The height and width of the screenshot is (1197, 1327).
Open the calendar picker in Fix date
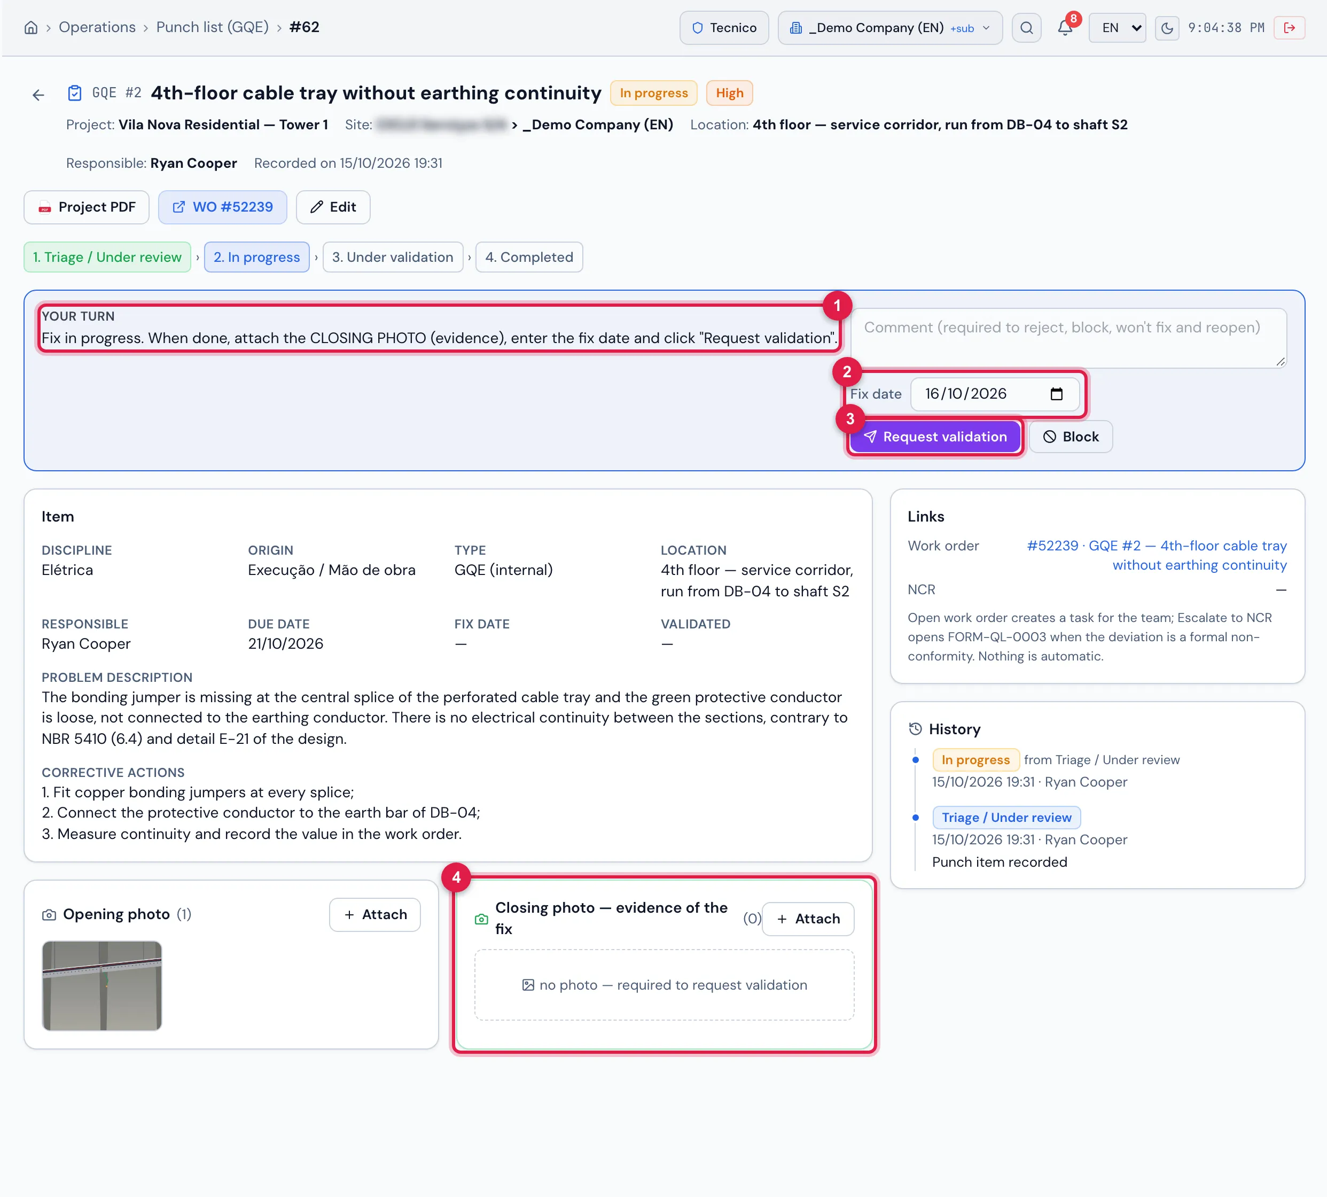[x=1056, y=394]
